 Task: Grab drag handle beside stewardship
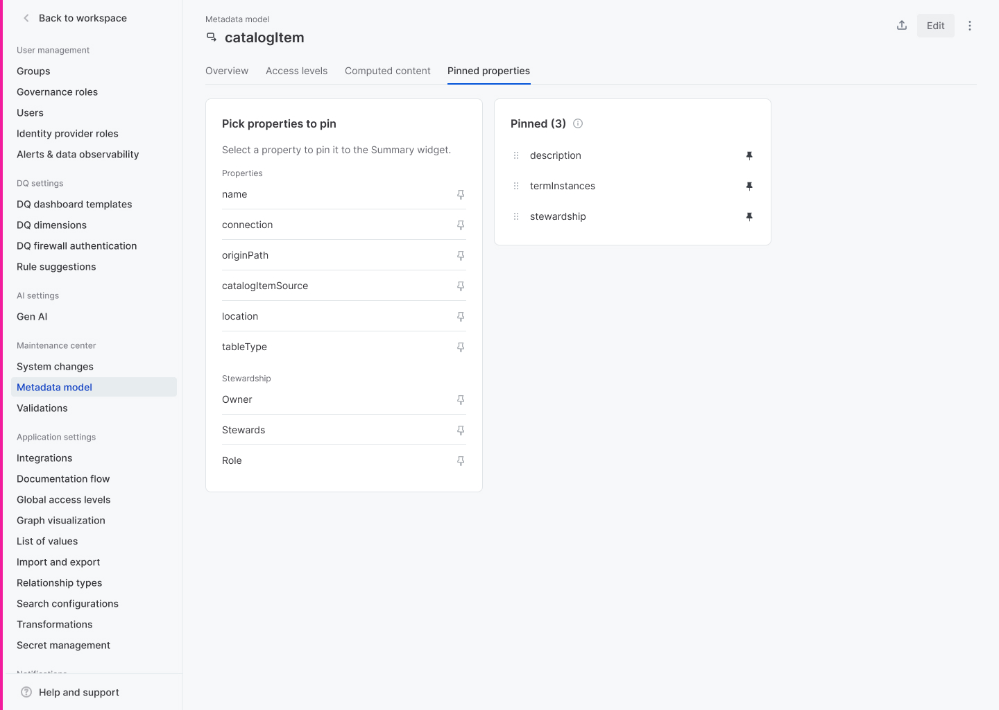516,216
